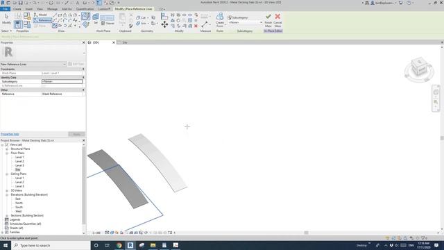Collapse the Other section in Properties

(x=83, y=90)
